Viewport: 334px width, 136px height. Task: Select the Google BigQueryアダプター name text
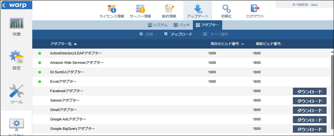coord(72,129)
